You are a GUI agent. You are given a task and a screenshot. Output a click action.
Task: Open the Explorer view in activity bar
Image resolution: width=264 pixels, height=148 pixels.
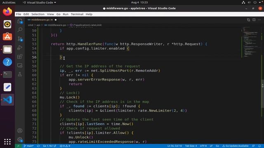tap(20, 21)
